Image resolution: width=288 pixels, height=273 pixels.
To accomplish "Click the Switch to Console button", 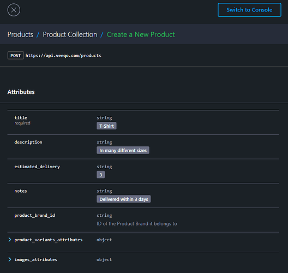I will [x=249, y=10].
